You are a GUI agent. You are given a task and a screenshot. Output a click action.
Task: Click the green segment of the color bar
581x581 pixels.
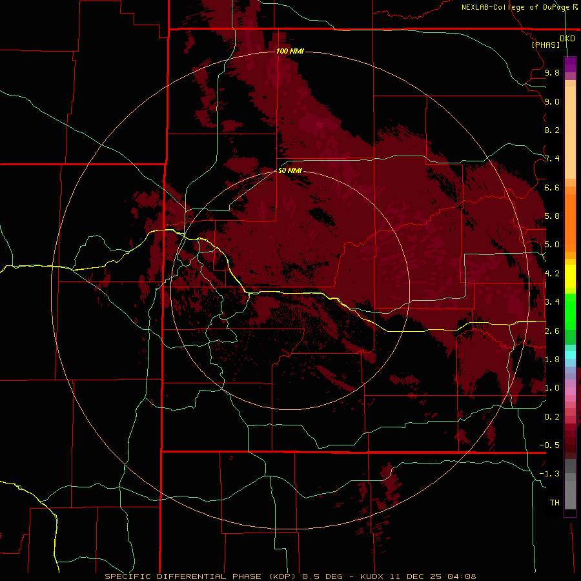click(x=570, y=311)
